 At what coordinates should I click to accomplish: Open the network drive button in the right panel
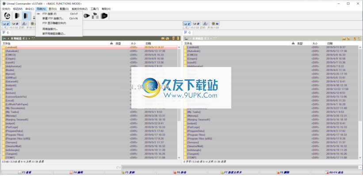pos(206,23)
